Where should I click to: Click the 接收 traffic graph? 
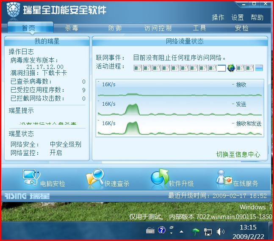(180, 89)
